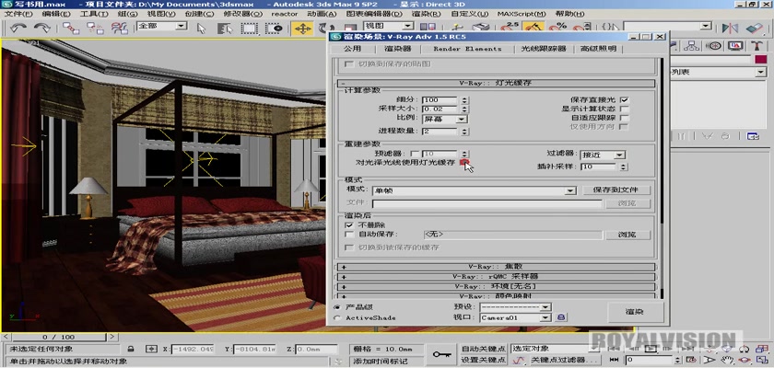The height and width of the screenshot is (368, 774).
Task: Toggle the 保存直接光 checkbox
Action: point(625,100)
